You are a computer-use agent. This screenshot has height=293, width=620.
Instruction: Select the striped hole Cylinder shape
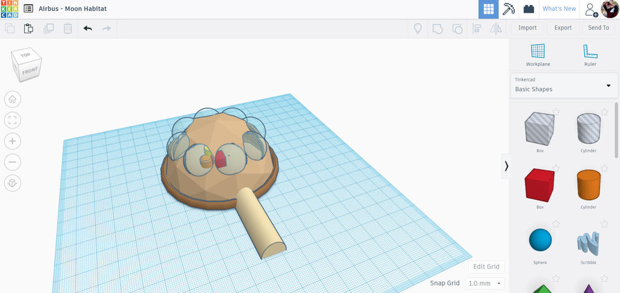(589, 129)
